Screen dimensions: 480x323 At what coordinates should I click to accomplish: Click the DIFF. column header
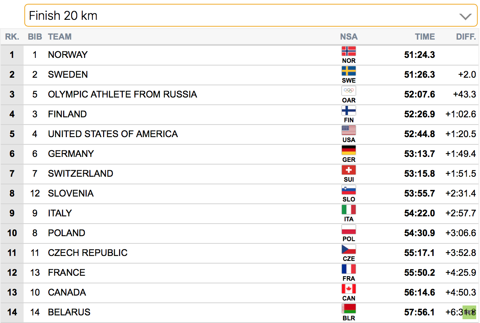click(466, 37)
